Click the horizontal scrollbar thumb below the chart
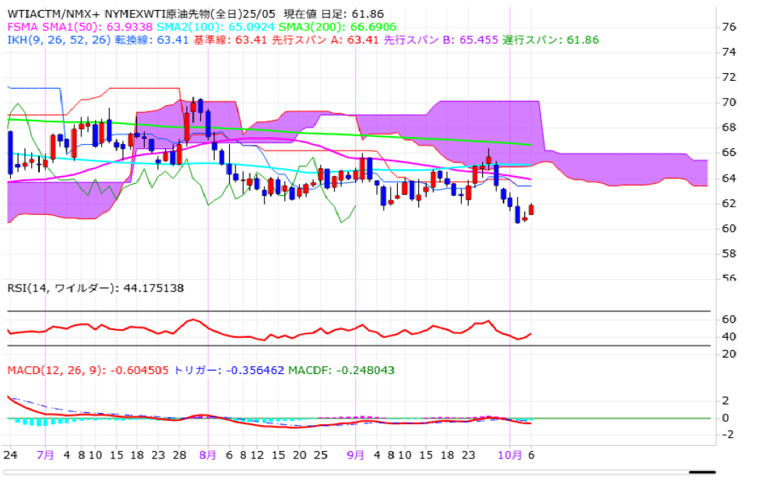Viewport: 763px width, 496px height. click(x=702, y=472)
